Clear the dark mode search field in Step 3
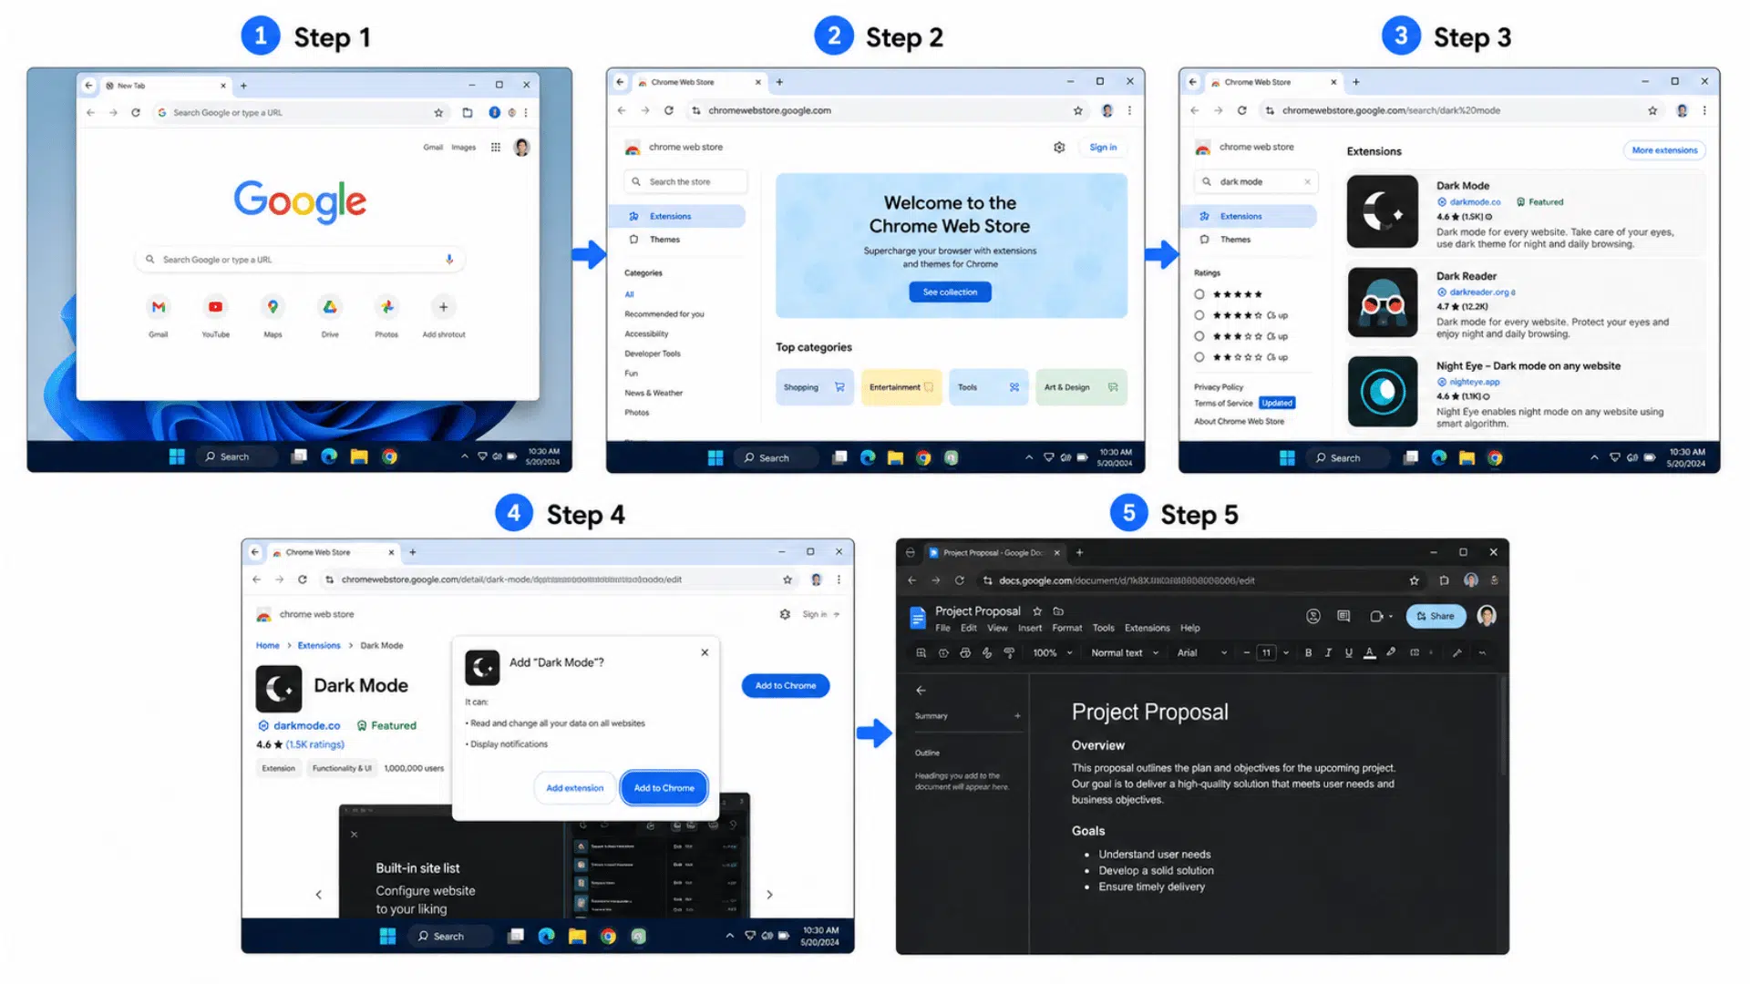 (1307, 182)
